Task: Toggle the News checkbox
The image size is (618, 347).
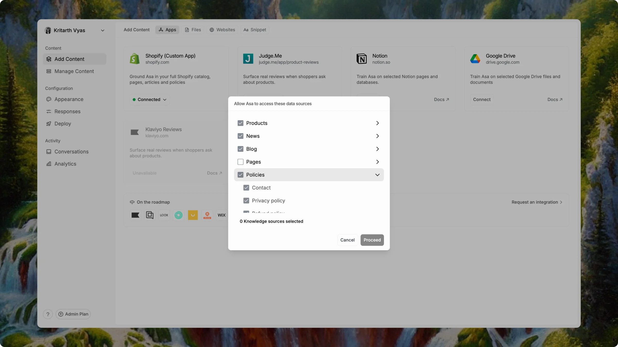Action: click(241, 136)
